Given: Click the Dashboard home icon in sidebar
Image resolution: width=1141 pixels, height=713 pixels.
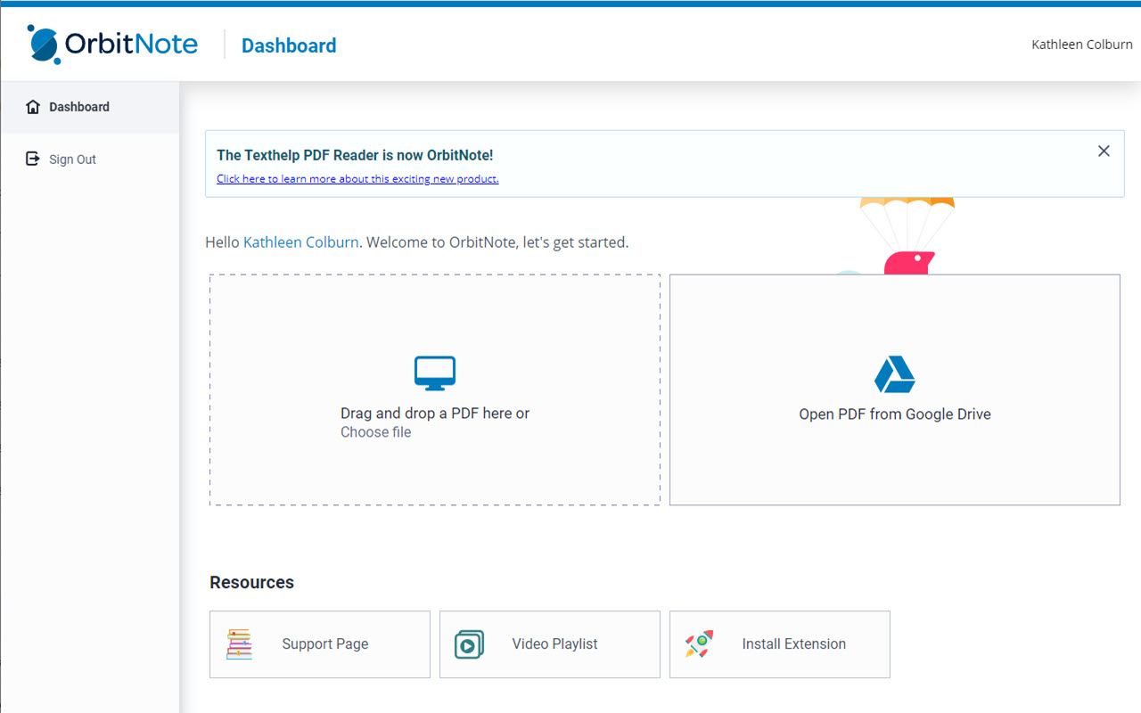Looking at the screenshot, I should click(x=33, y=107).
